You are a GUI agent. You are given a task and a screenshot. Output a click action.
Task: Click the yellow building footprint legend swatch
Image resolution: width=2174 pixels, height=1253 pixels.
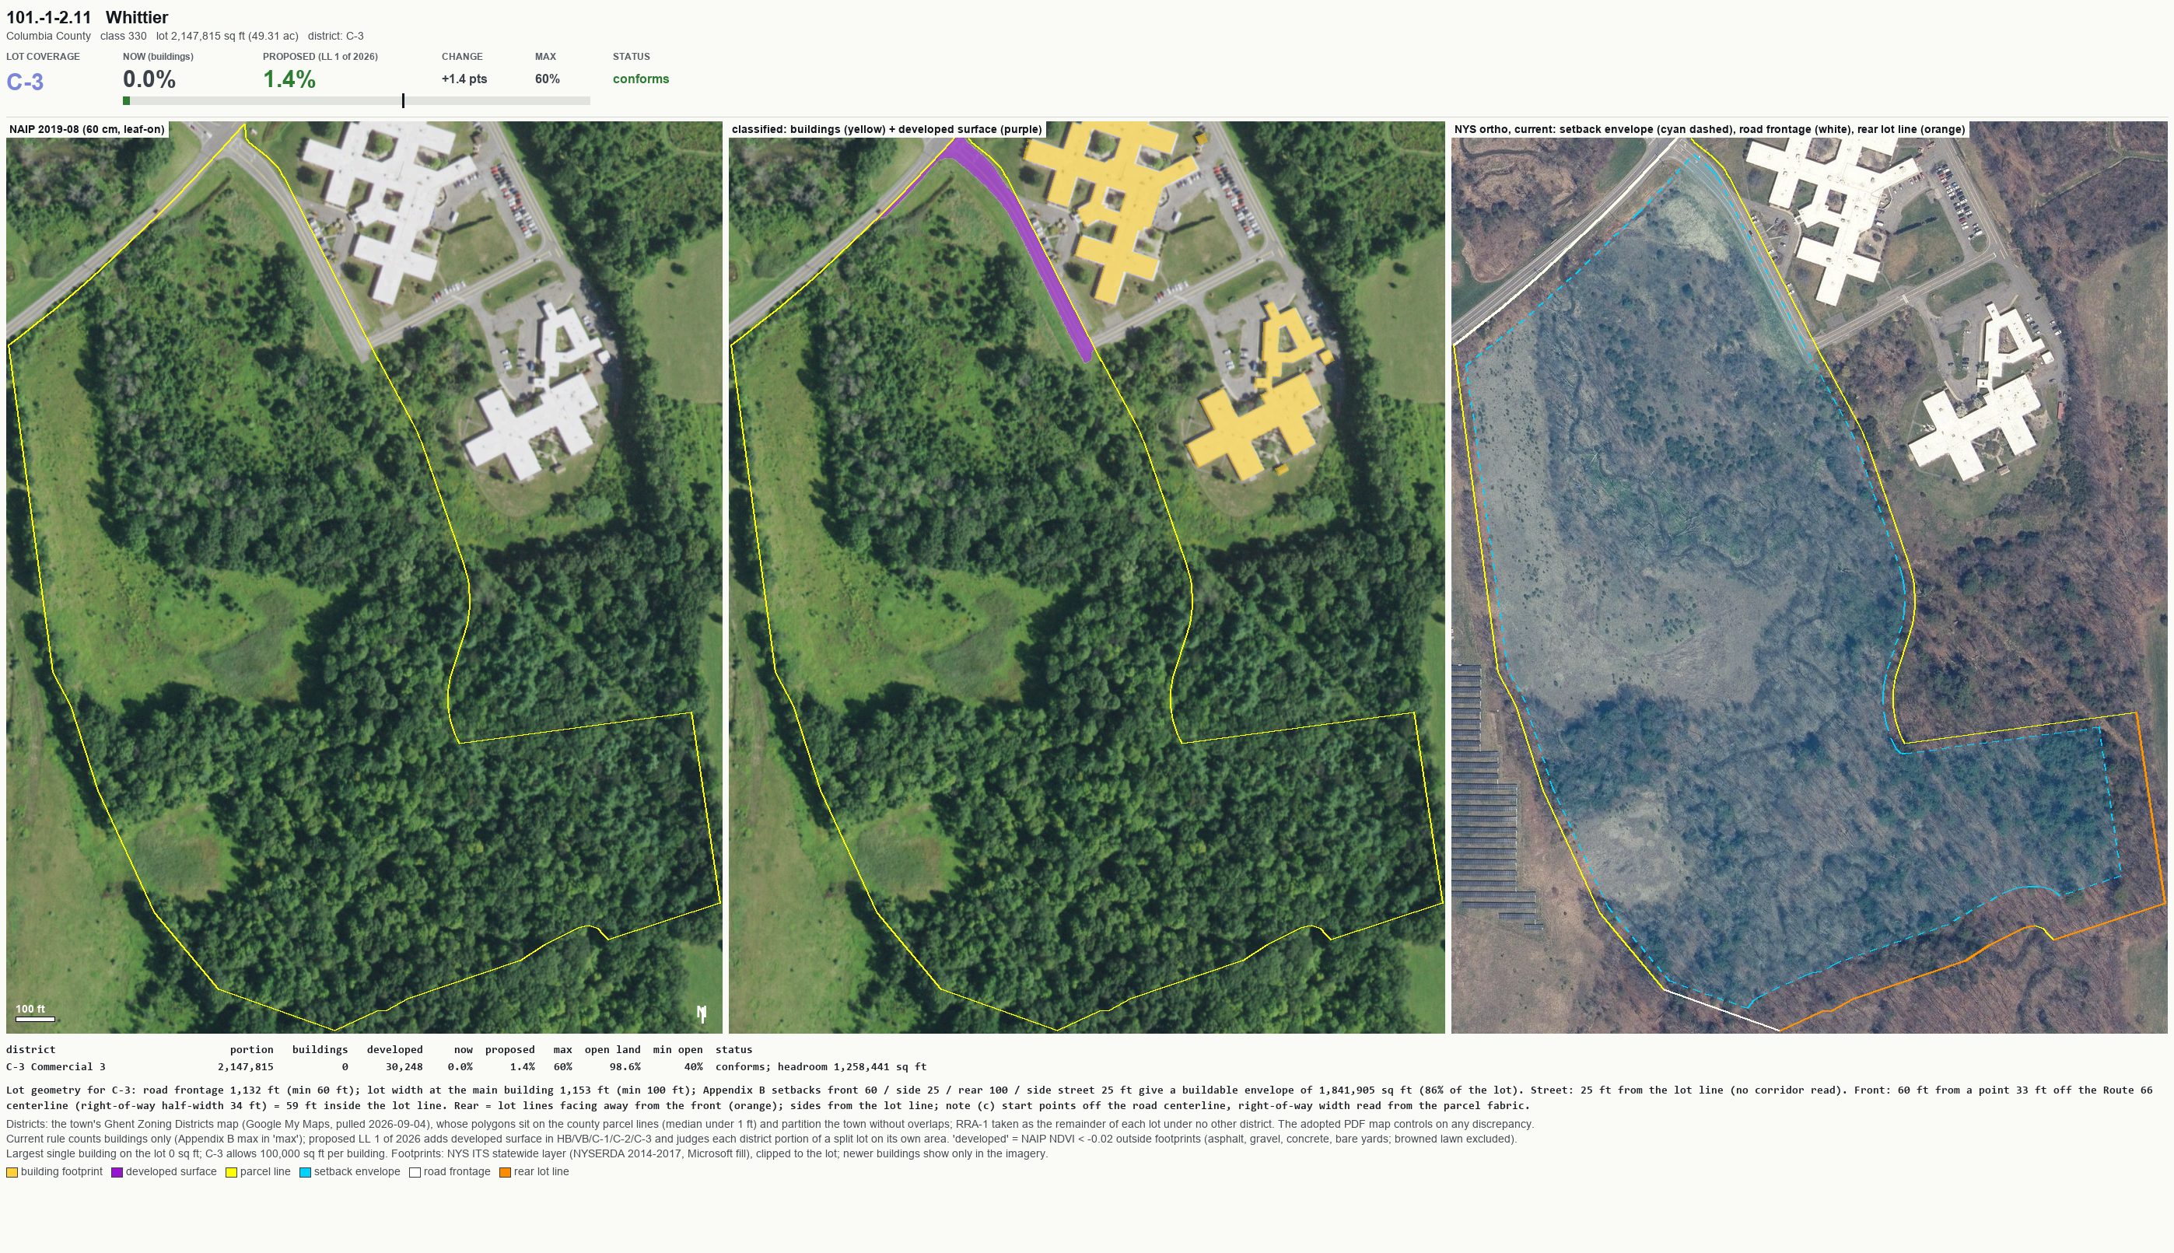coord(12,1172)
